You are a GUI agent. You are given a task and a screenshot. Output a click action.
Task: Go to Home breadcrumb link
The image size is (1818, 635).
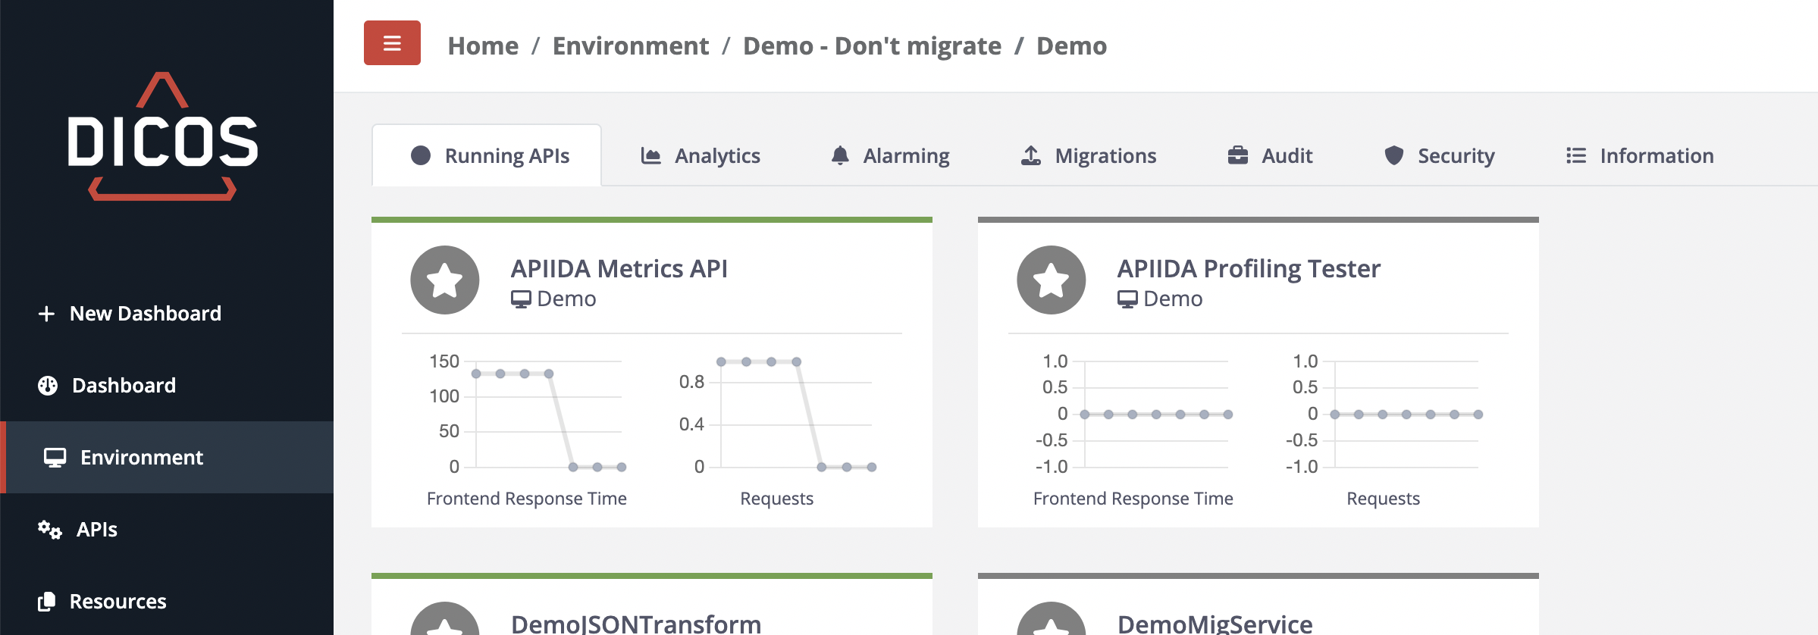tap(483, 46)
